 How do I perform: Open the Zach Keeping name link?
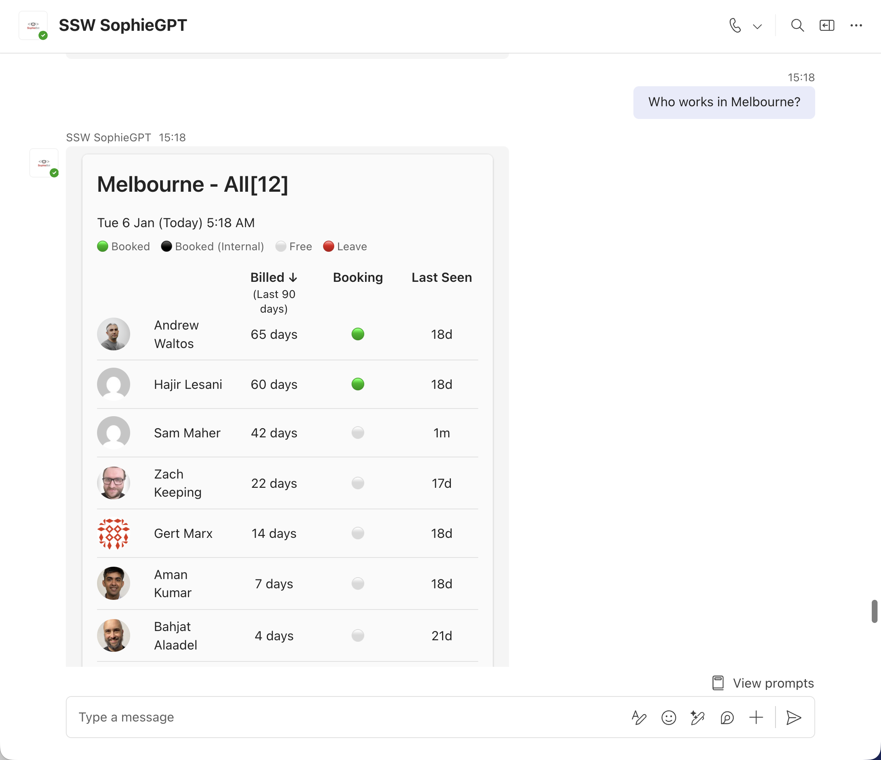coord(177,483)
